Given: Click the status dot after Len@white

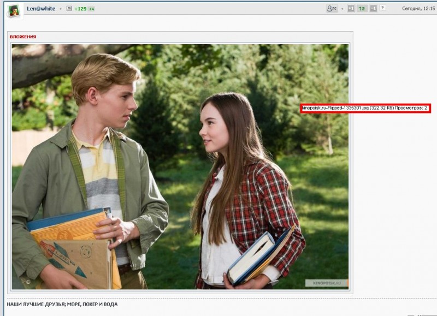Looking at the screenshot, I should coord(61,9).
